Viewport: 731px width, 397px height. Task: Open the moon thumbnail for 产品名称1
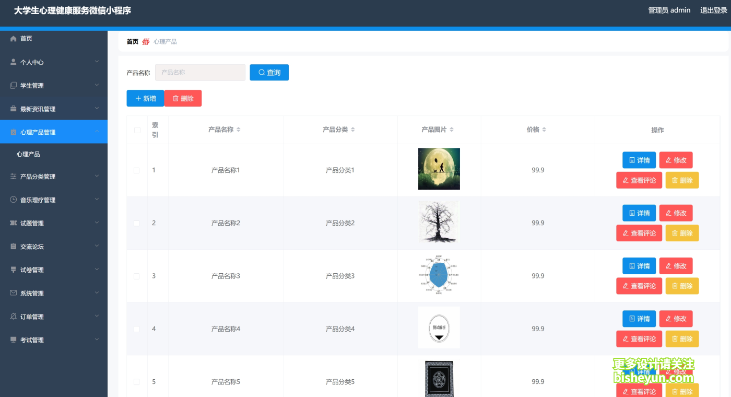[439, 169]
